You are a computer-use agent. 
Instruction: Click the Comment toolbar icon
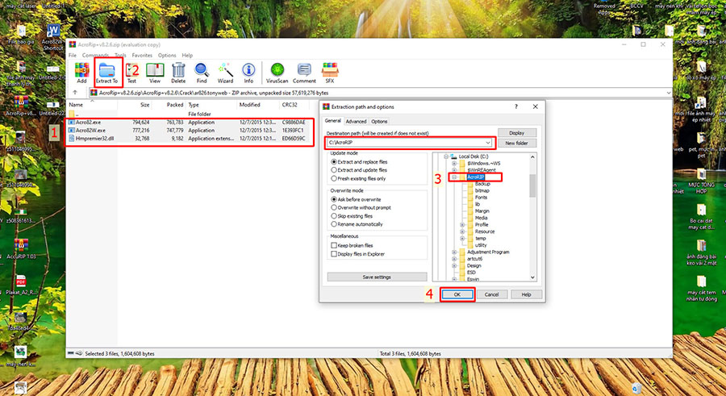304,73
